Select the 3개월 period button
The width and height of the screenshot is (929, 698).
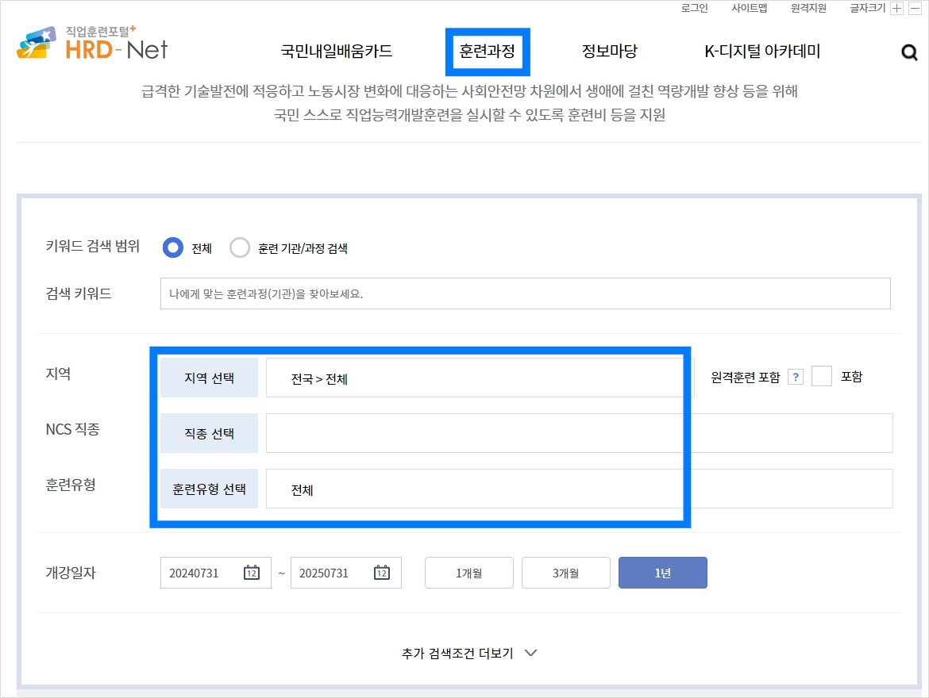[565, 573]
